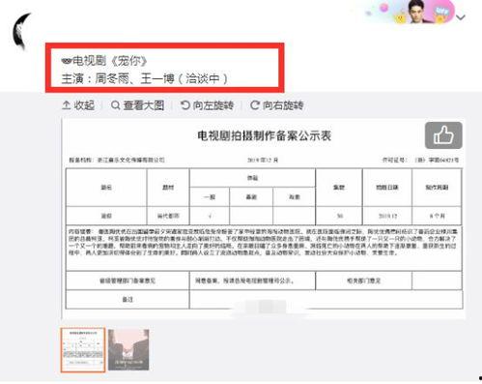Click the synopsis paragraph in the table
482x384 pixels.
coord(264,242)
